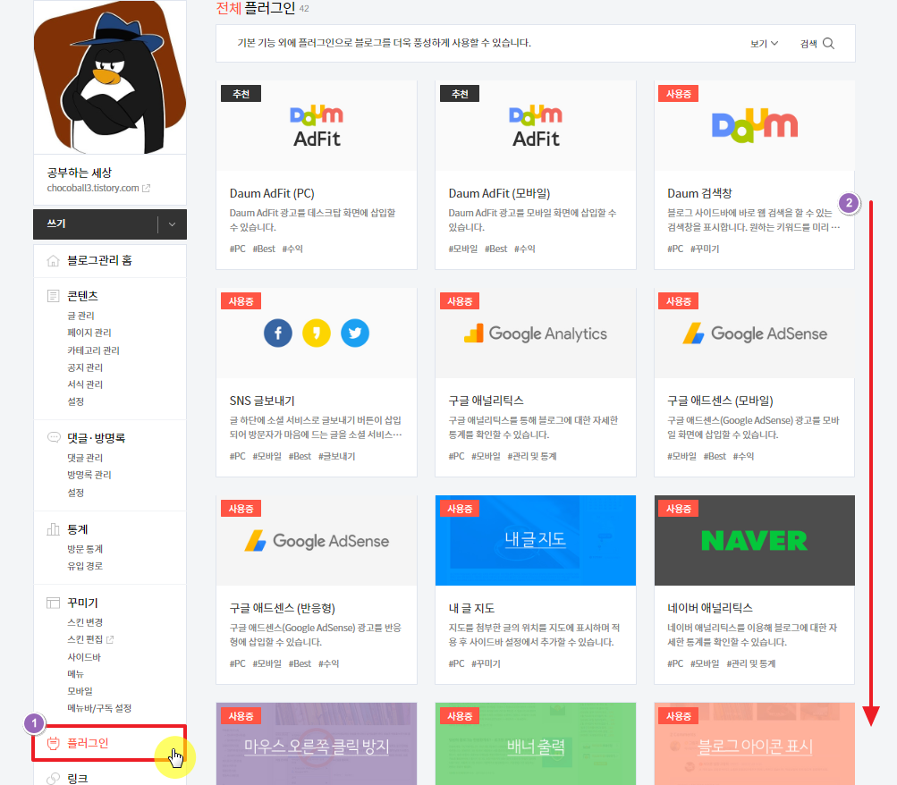Viewport: 897px width, 785px height.
Task: Click 설정 under 콘텐츠 section
Action: [75, 401]
